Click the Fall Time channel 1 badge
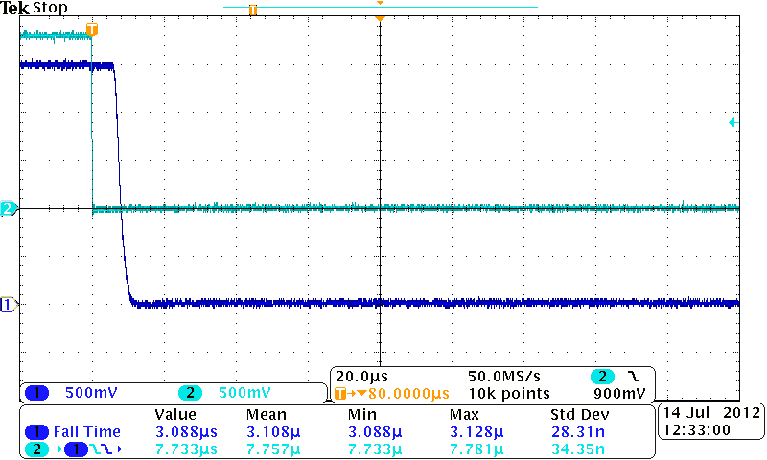 tap(38, 432)
